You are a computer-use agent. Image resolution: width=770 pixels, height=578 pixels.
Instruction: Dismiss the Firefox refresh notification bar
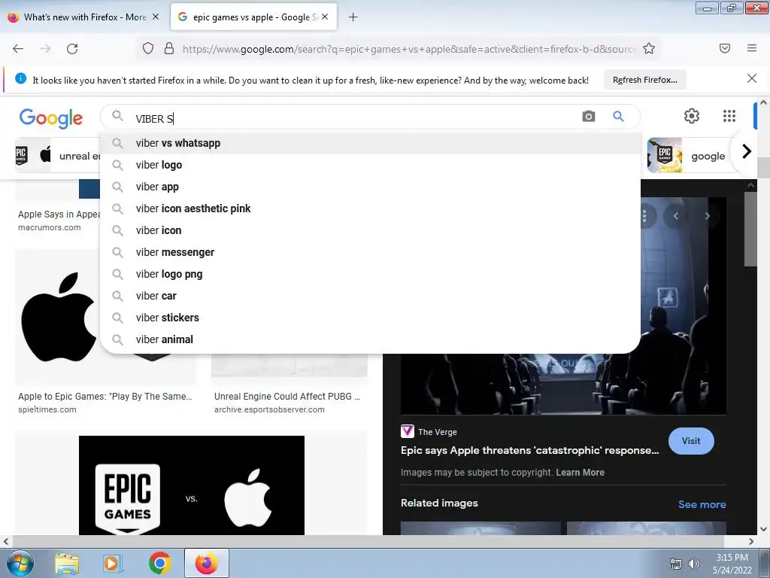[x=751, y=78]
